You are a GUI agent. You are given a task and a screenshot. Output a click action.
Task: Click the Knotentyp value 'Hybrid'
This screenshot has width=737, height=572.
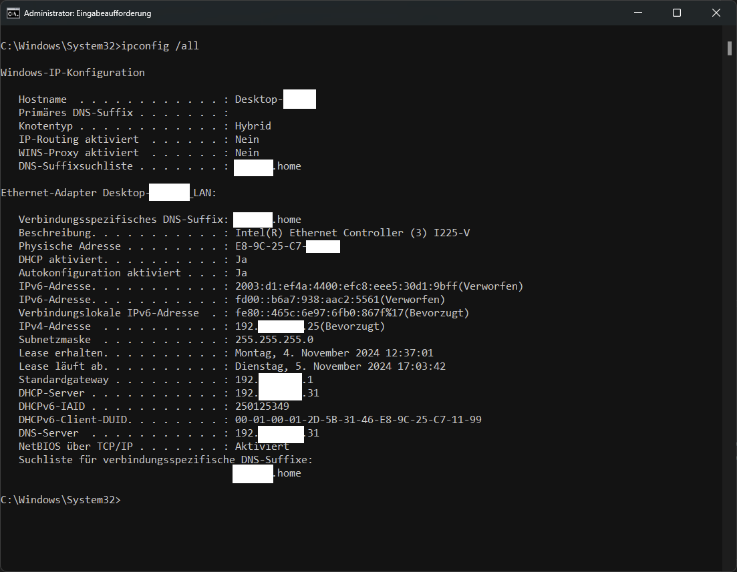[253, 126]
